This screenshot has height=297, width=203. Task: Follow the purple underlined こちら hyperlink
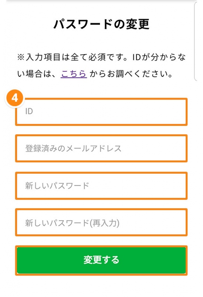pos(74,74)
